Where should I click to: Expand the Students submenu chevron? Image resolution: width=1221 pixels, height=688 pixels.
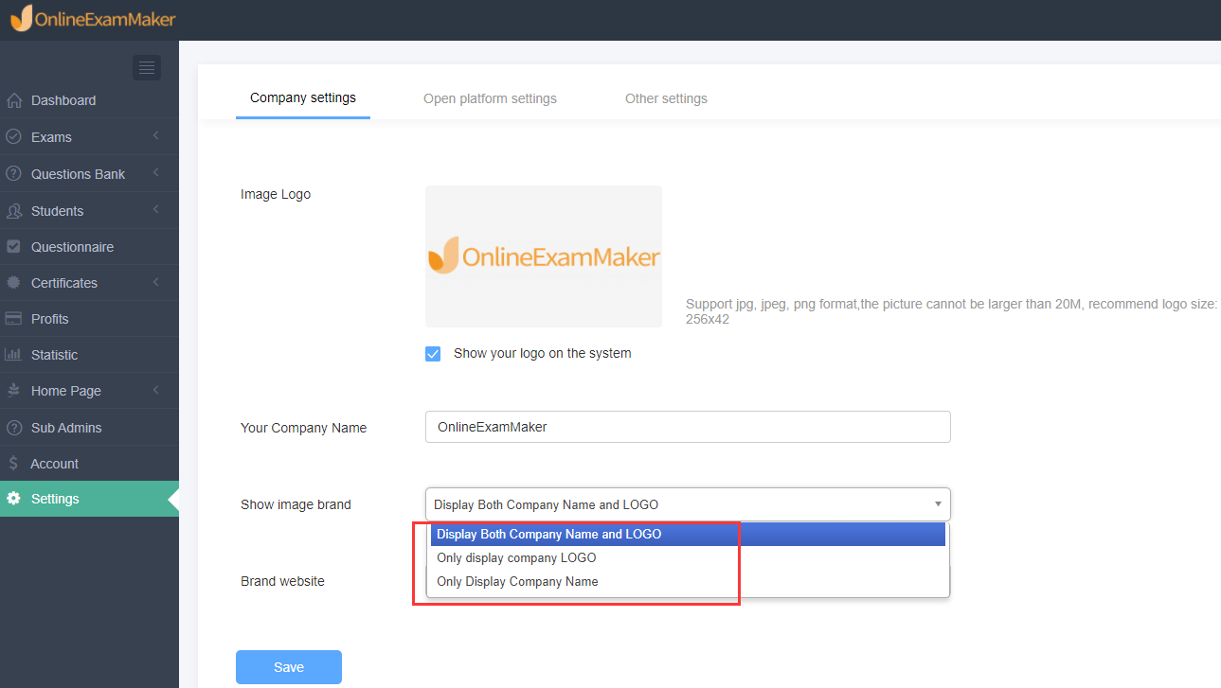tap(155, 211)
